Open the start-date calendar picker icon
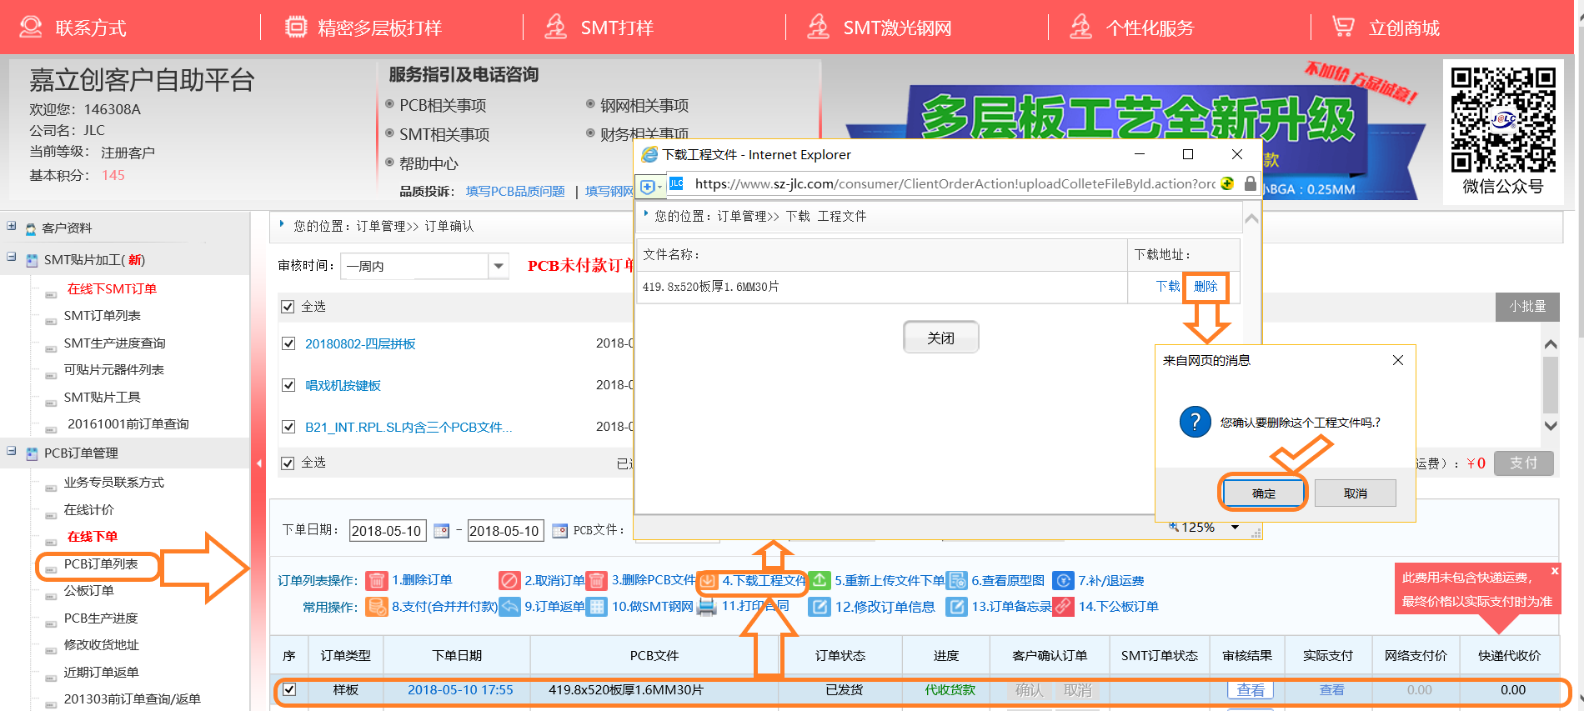Image resolution: width=1584 pixels, height=711 pixels. (442, 531)
